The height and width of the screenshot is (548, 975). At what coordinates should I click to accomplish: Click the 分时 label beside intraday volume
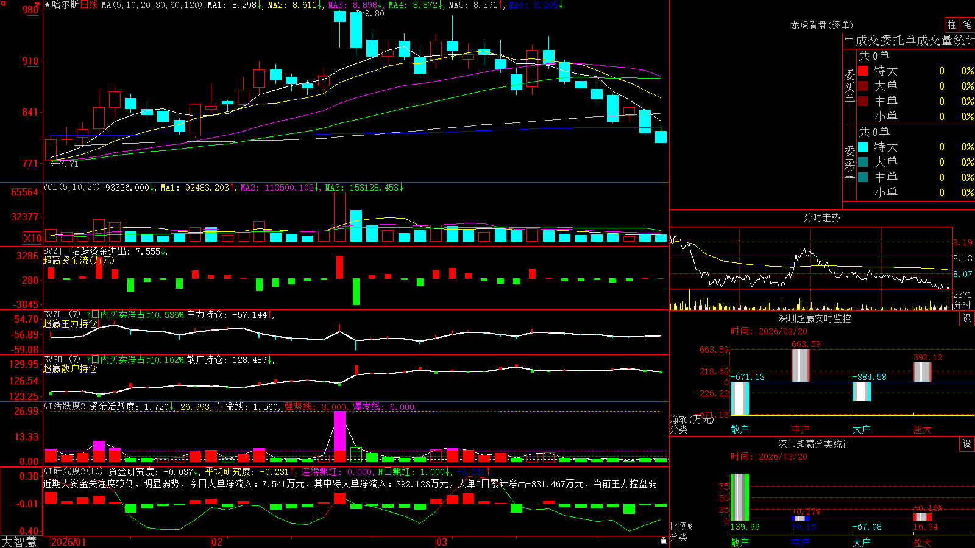[962, 304]
